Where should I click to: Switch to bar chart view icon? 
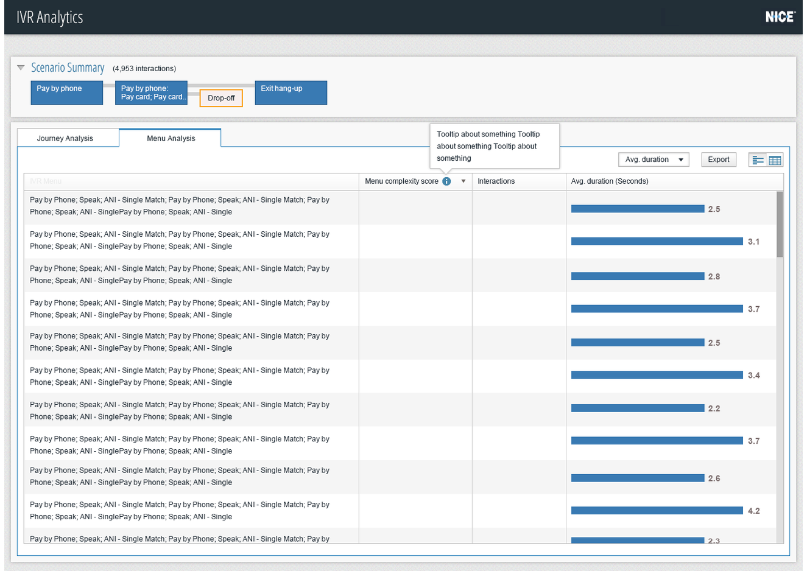758,160
